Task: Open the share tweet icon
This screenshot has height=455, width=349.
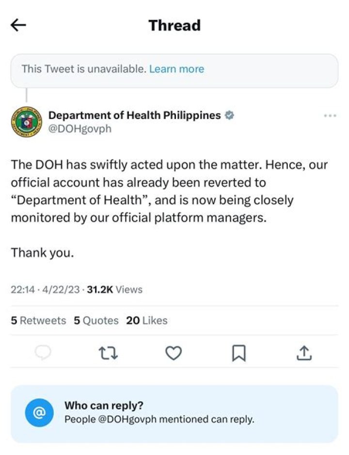Action: [x=304, y=353]
